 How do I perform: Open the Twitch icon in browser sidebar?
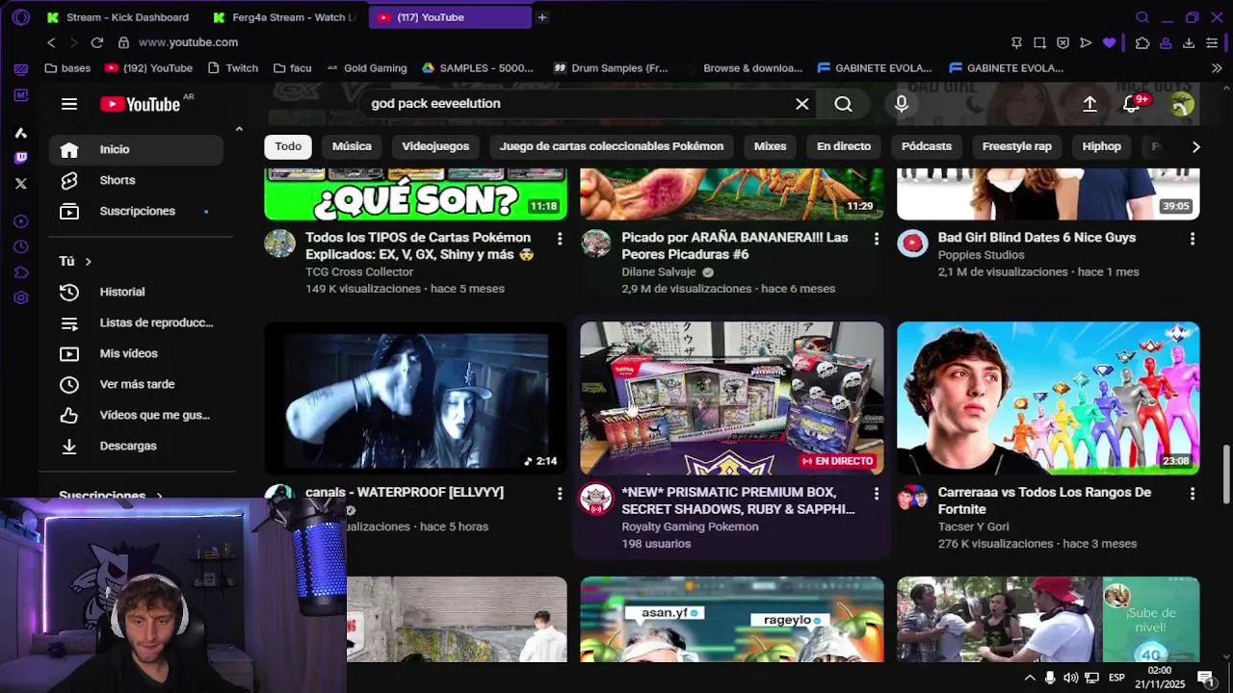pyautogui.click(x=21, y=158)
